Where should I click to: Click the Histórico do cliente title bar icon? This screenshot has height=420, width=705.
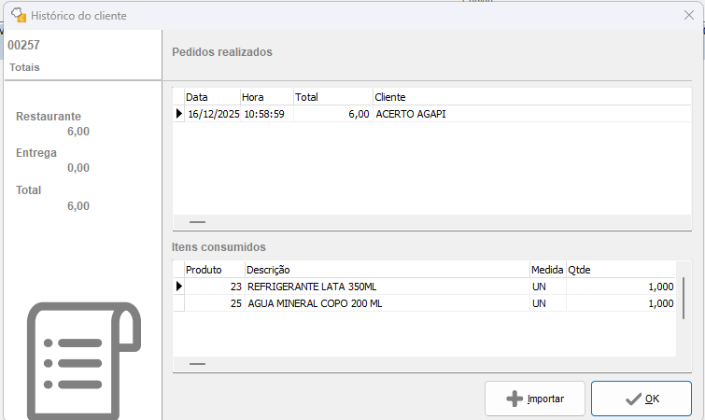click(17, 15)
